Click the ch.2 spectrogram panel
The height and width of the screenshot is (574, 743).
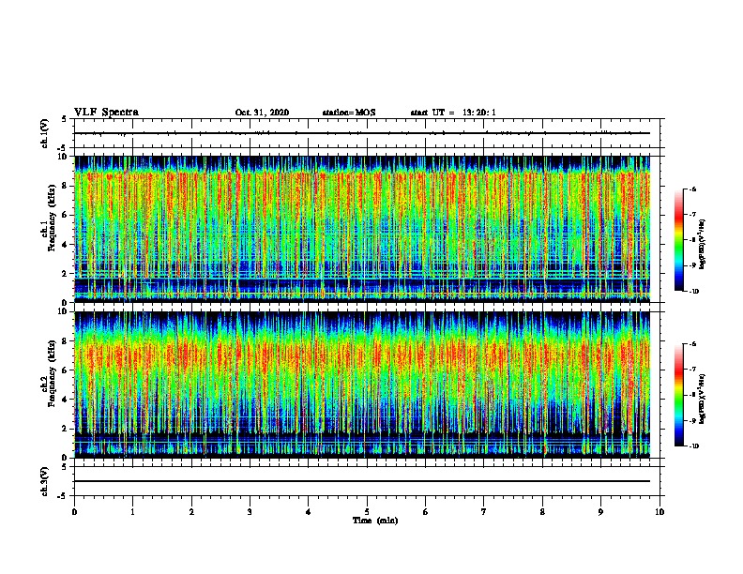click(x=362, y=385)
